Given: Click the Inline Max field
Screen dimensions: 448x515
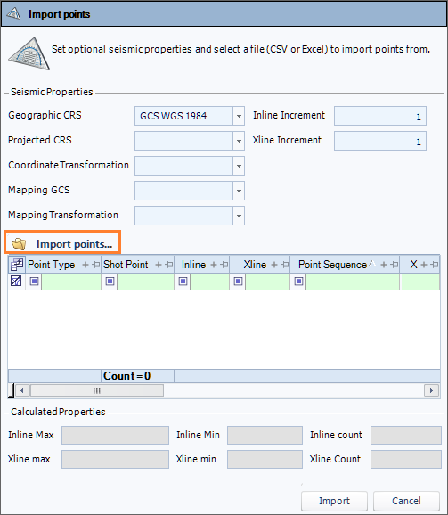Looking at the screenshot, I should pos(115,435).
